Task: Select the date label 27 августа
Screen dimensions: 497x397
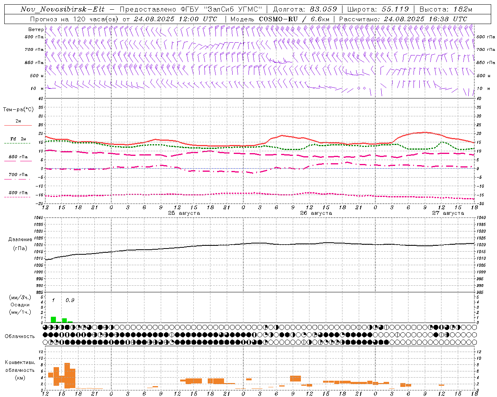Action: pyautogui.click(x=448, y=213)
